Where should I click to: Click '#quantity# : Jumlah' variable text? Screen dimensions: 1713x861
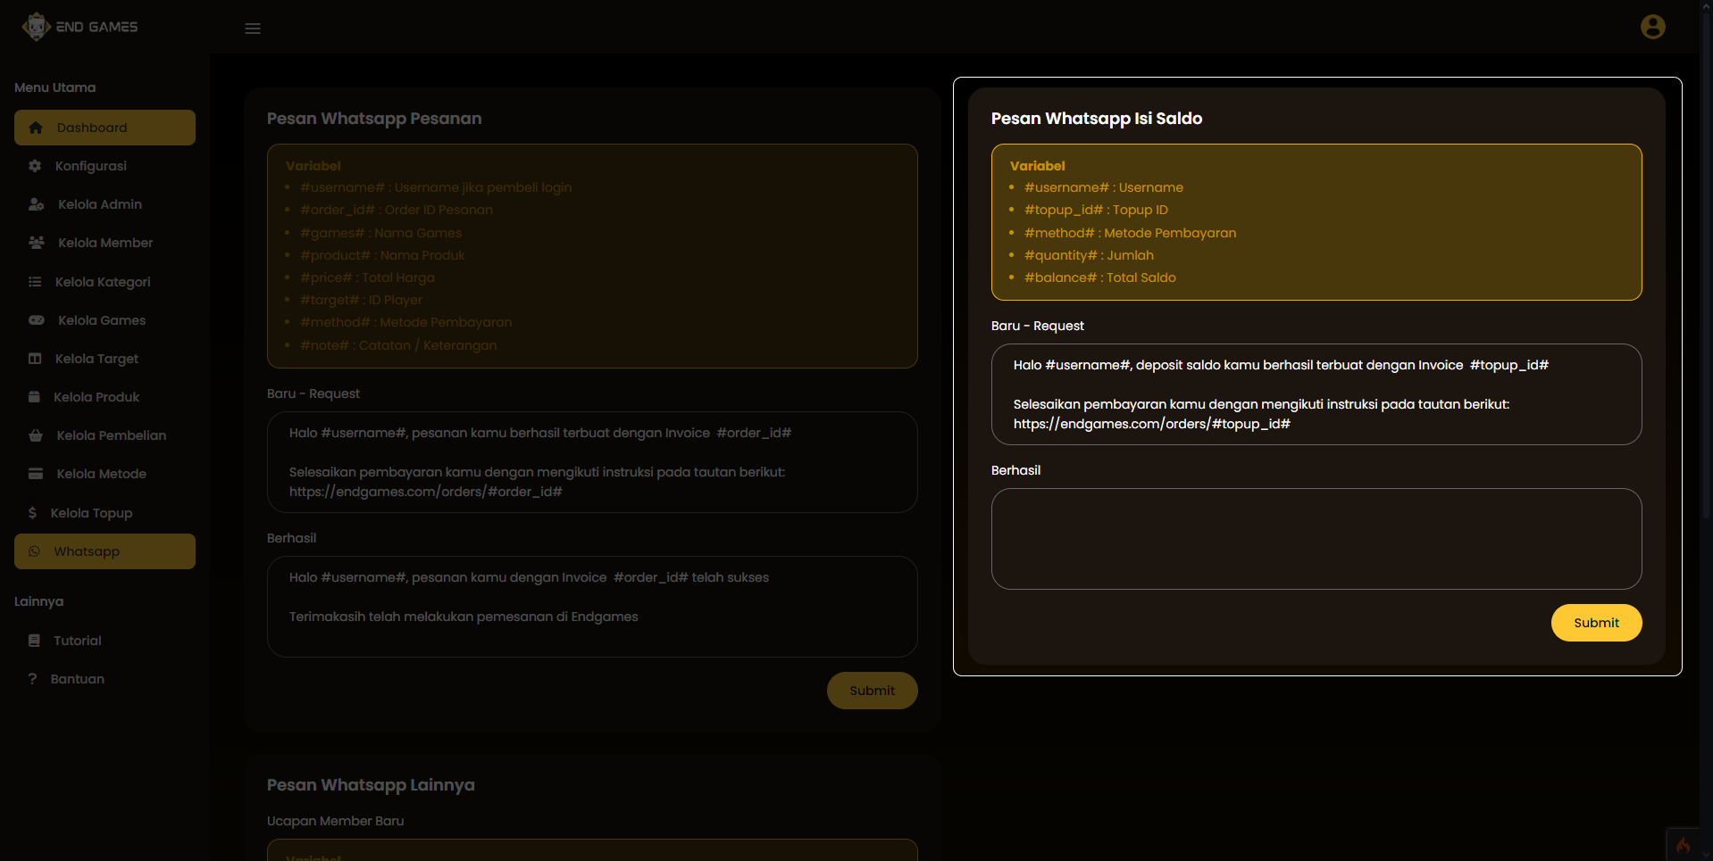[1089, 255]
